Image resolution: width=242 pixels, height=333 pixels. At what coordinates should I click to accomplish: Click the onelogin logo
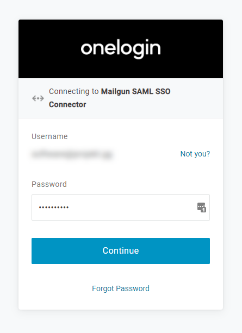121,49
